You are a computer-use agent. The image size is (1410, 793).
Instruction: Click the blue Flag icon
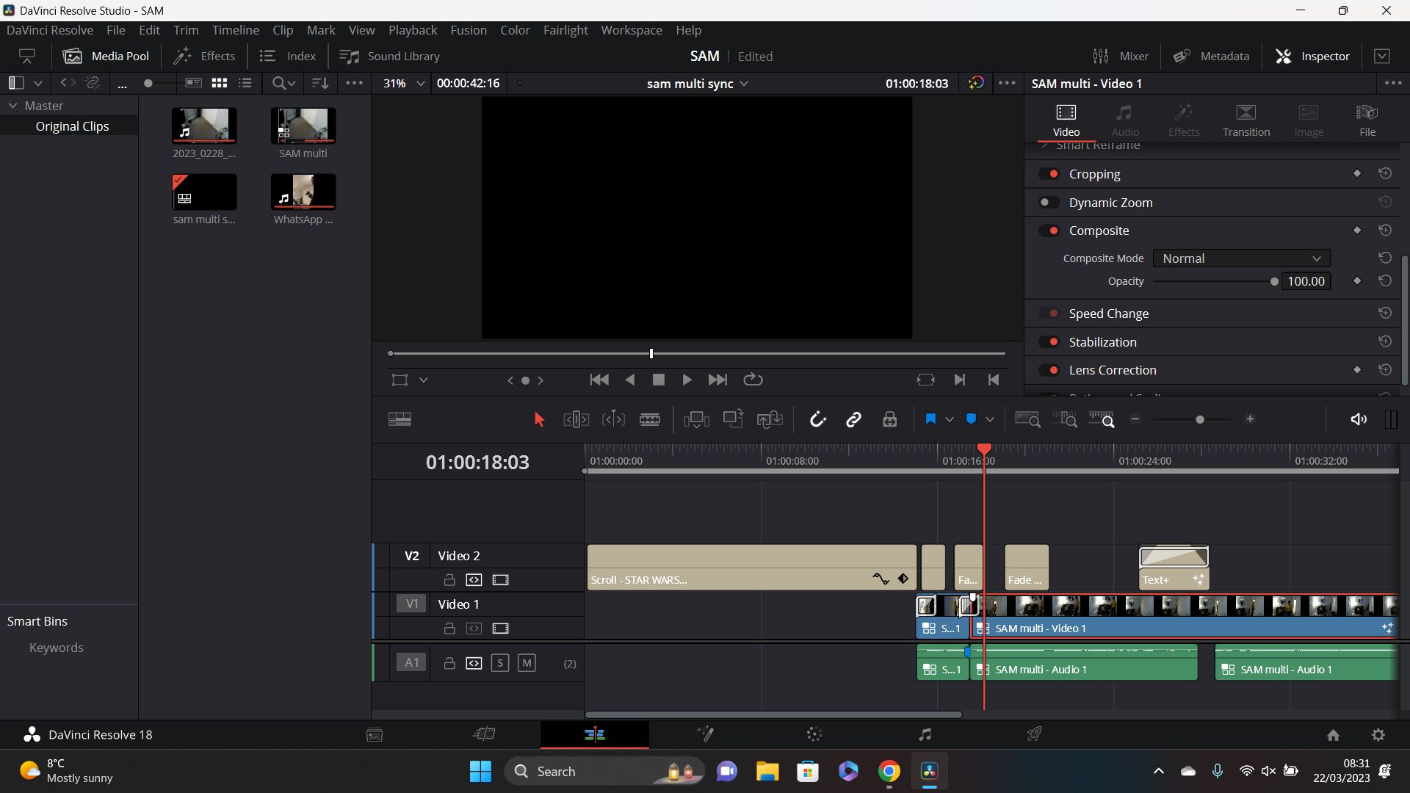pos(930,419)
